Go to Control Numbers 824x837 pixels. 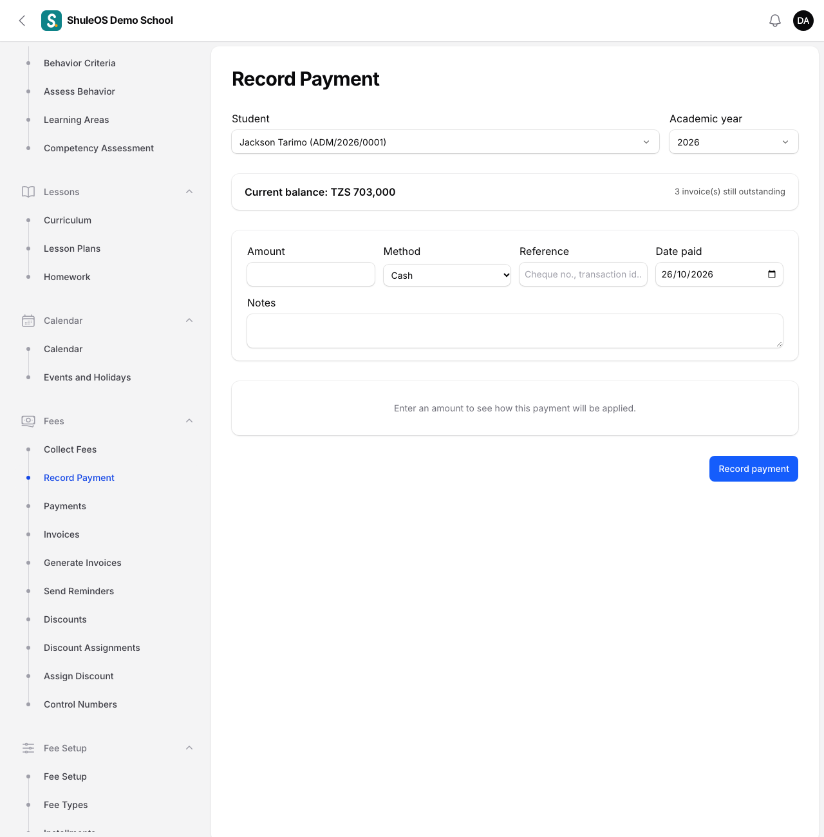[80, 704]
